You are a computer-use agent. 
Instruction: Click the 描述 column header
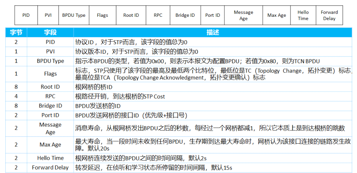click(x=213, y=33)
